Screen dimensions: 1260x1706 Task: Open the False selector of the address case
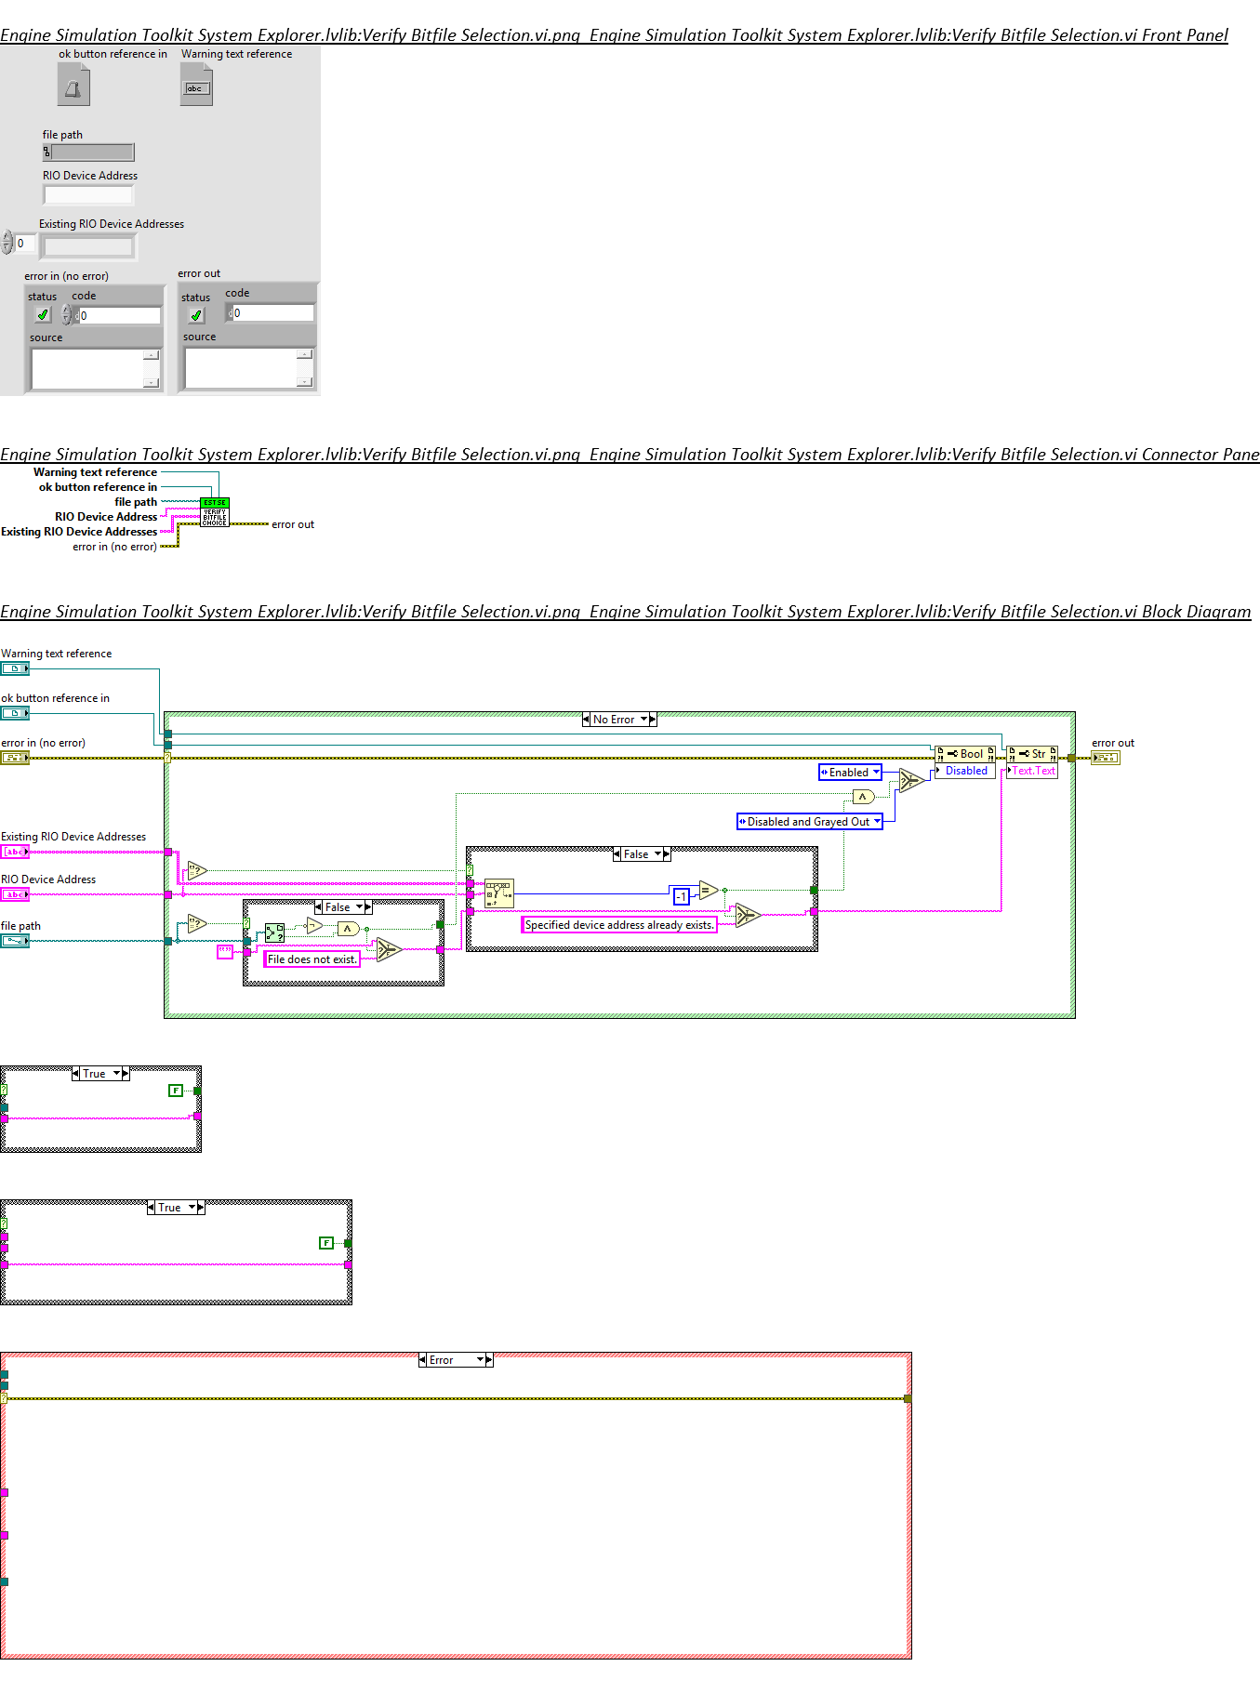coord(657,854)
